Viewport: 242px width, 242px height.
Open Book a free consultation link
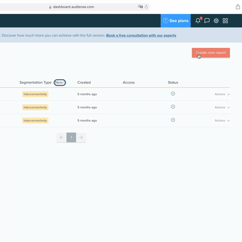pyautogui.click(x=141, y=35)
